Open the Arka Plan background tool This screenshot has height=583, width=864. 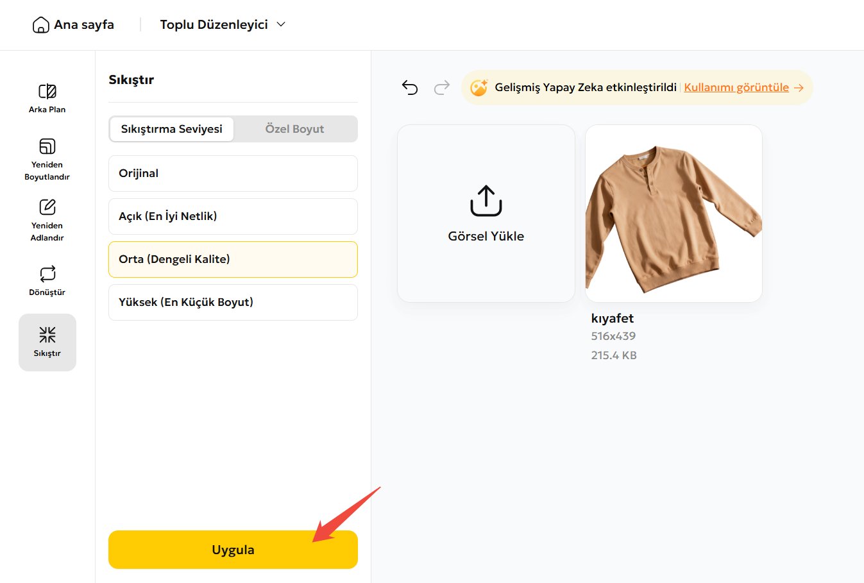[x=47, y=98]
